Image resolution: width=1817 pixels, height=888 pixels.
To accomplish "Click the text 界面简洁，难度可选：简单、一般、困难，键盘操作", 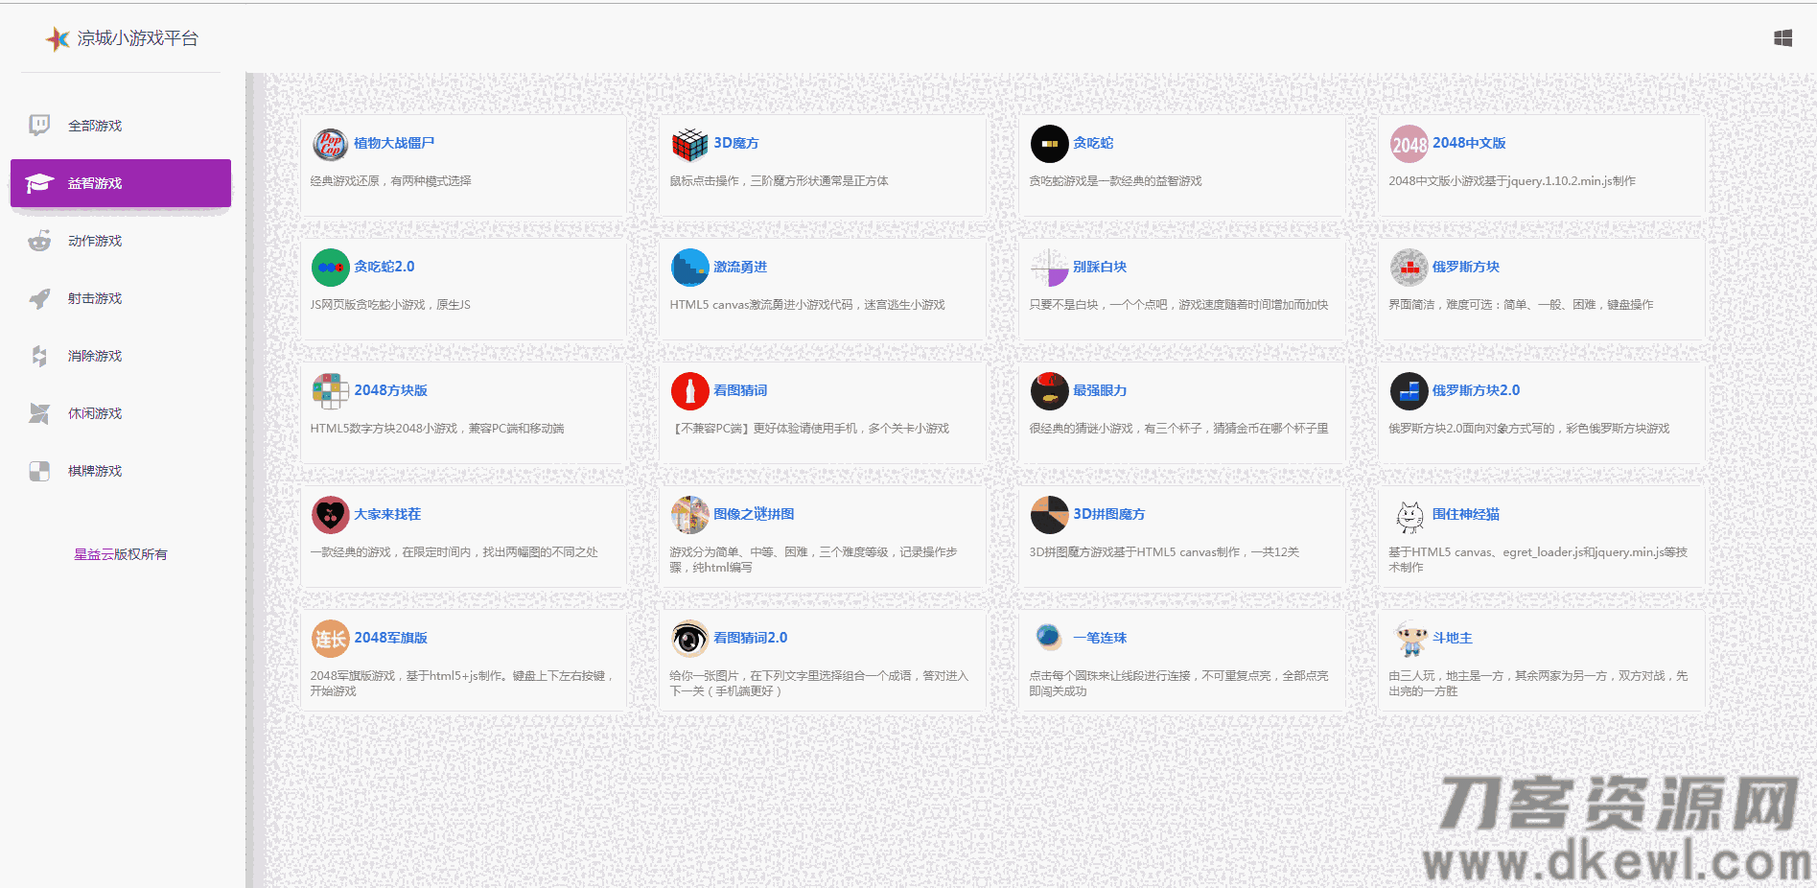I will click(1521, 305).
